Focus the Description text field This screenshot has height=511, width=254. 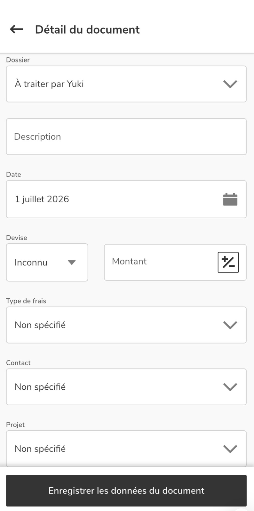pyautogui.click(x=126, y=137)
